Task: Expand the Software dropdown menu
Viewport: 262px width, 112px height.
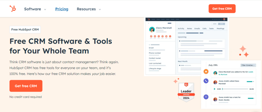Action: click(35, 9)
